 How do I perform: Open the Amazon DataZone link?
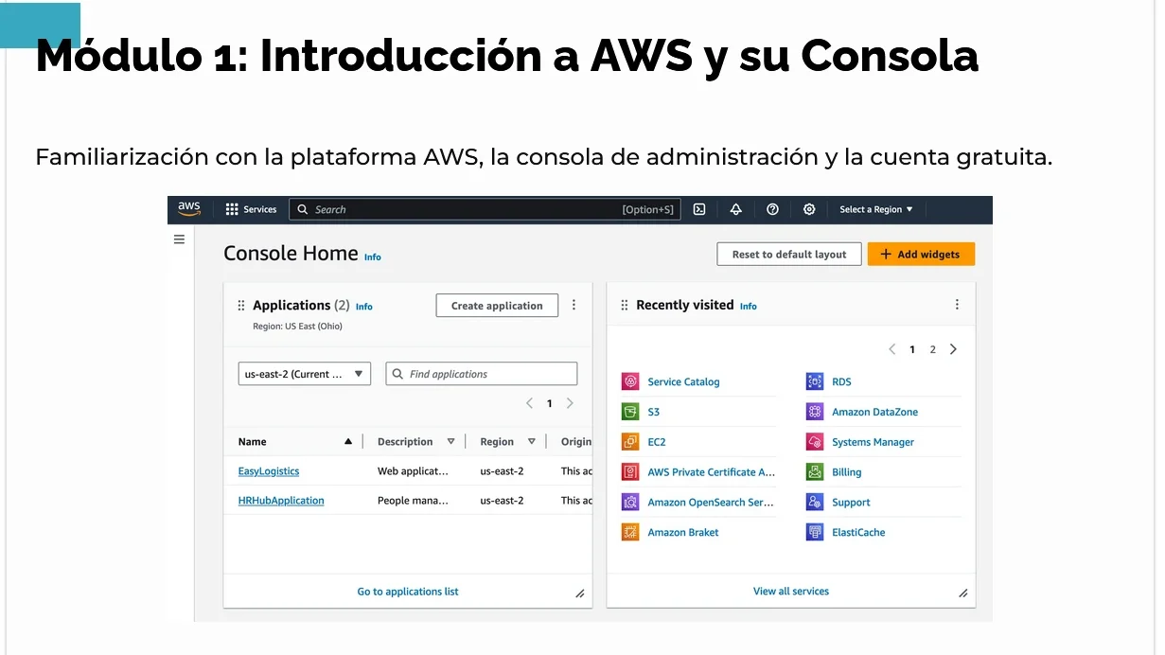point(874,412)
